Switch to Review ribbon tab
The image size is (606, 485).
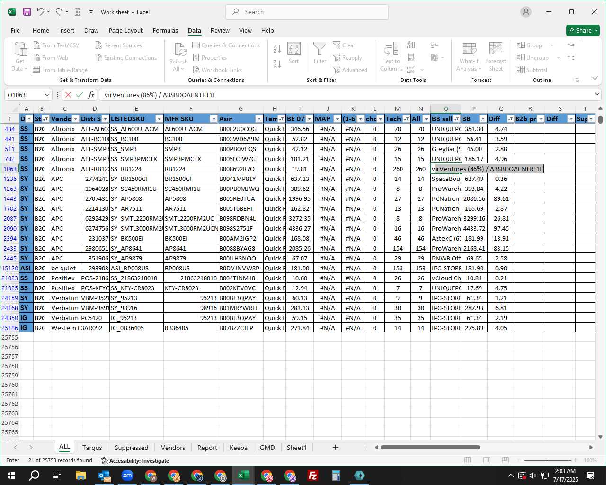(220, 30)
